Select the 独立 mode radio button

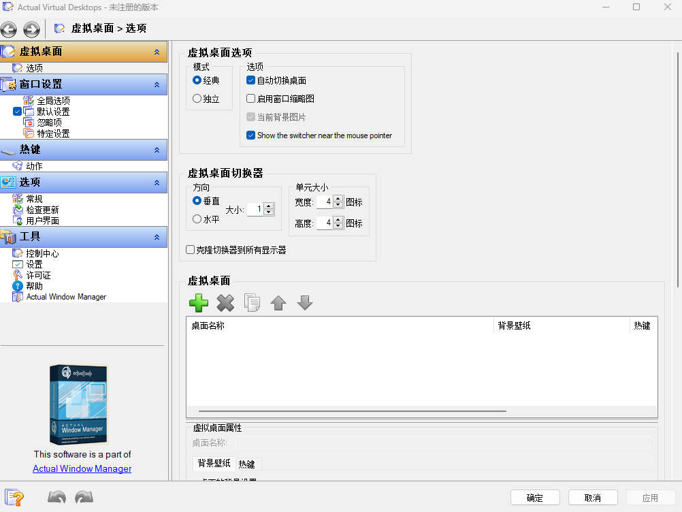pos(197,99)
